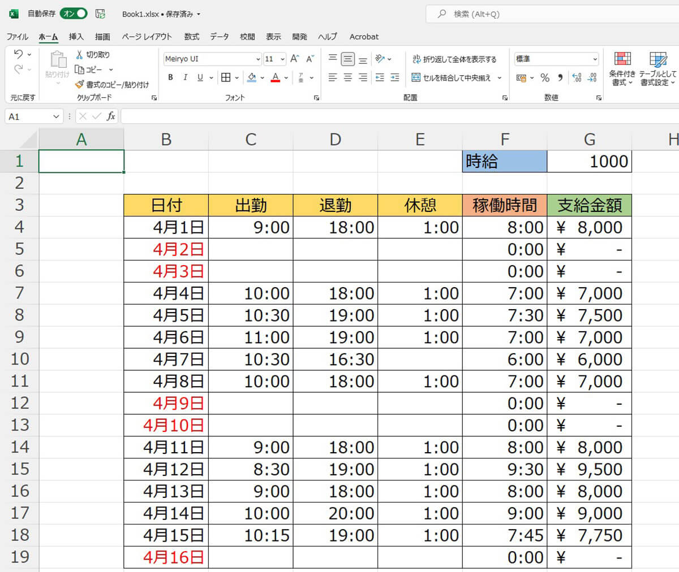Select the underline icon

pyautogui.click(x=200, y=77)
